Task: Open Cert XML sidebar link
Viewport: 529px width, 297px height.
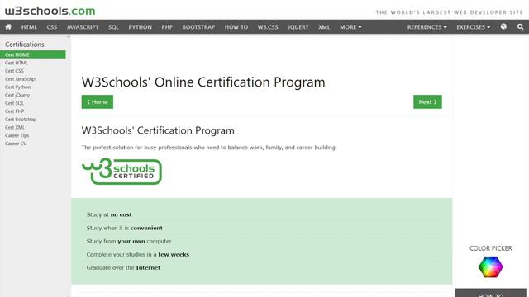Action: click(x=15, y=127)
